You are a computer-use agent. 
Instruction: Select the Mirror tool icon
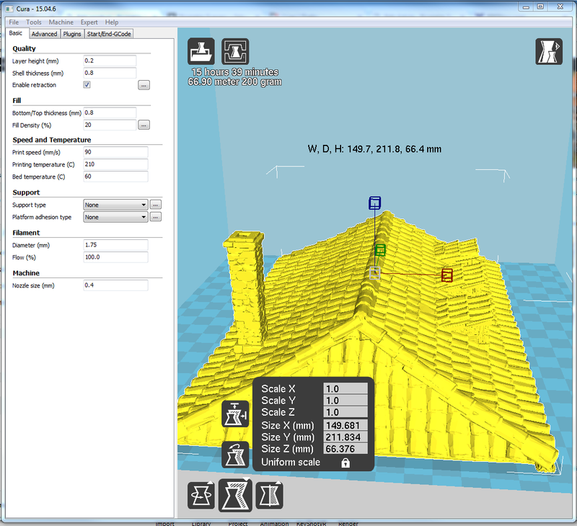point(269,496)
